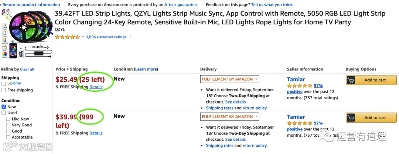Click the product star rating icons under QZYL
Image resolution: width=399 pixels, height=154 pixels.
pyautogui.click(x=67, y=37)
